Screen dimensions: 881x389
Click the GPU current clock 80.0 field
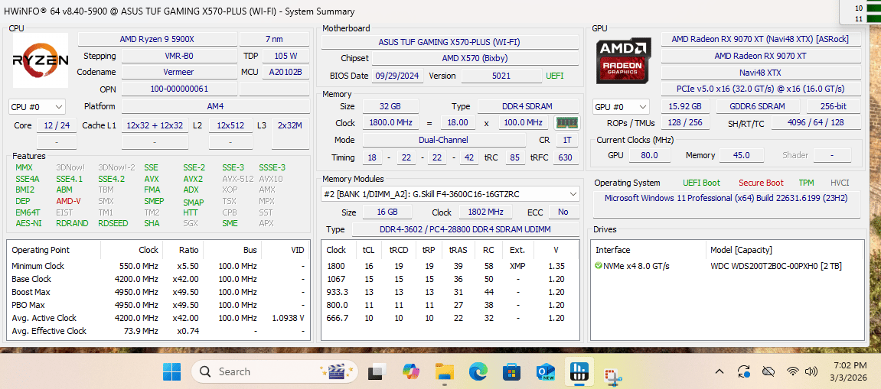click(x=648, y=155)
